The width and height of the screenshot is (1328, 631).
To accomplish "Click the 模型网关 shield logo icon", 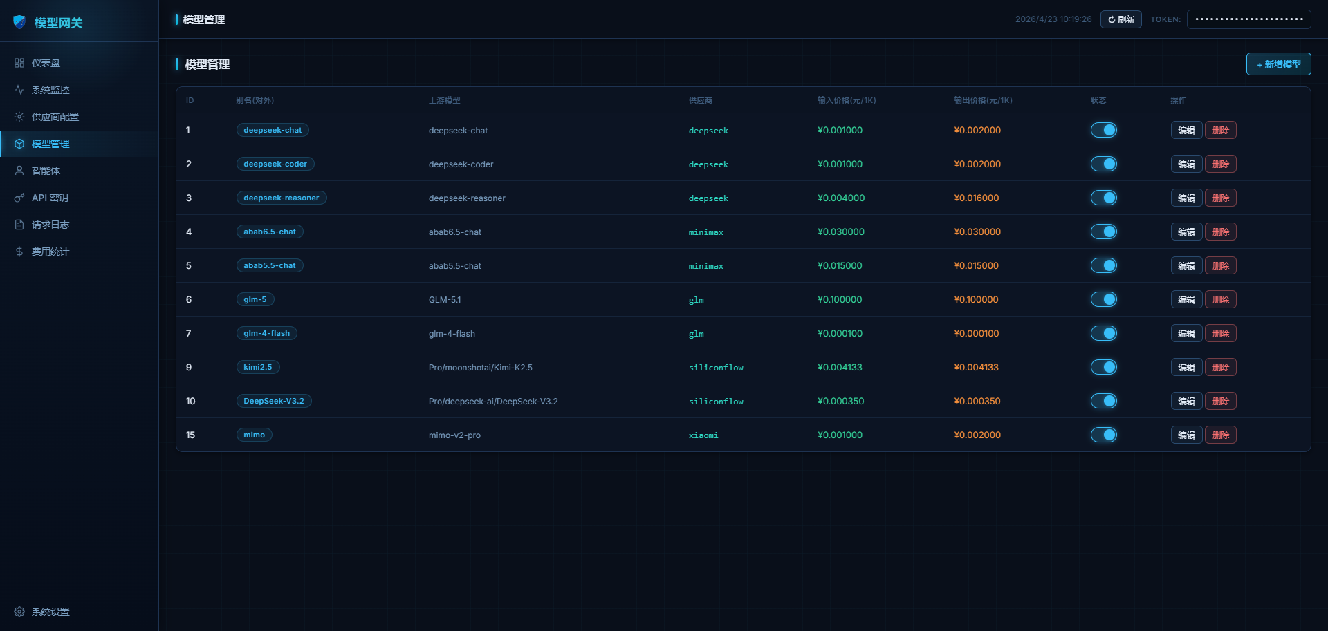I will 19,22.
